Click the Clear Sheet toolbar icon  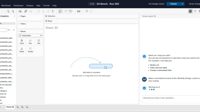(31, 11)
